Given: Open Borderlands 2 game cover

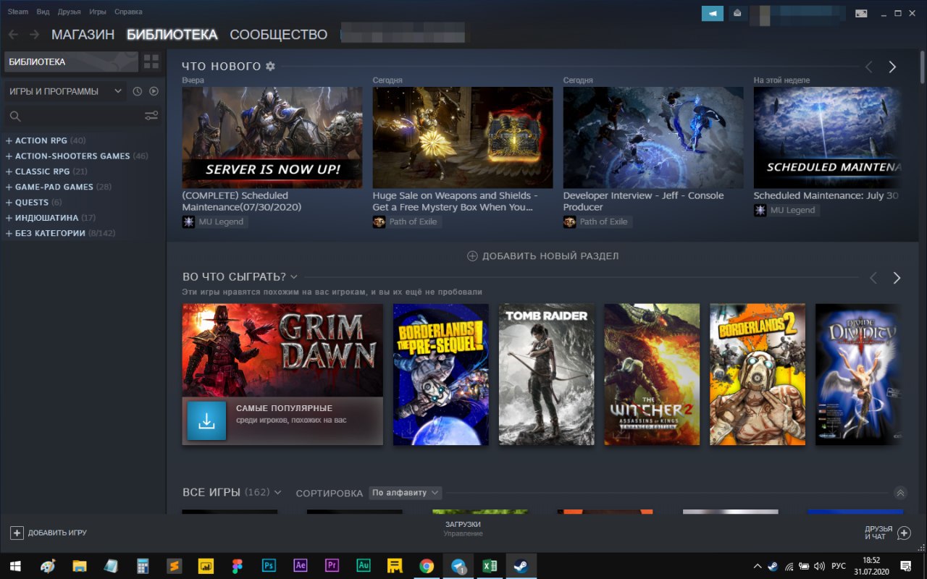Looking at the screenshot, I should pyautogui.click(x=758, y=374).
